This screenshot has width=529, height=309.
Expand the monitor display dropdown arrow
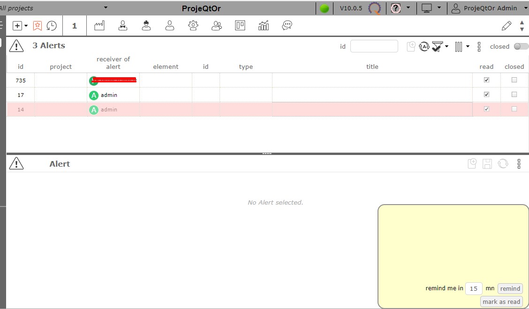pyautogui.click(x=439, y=7)
